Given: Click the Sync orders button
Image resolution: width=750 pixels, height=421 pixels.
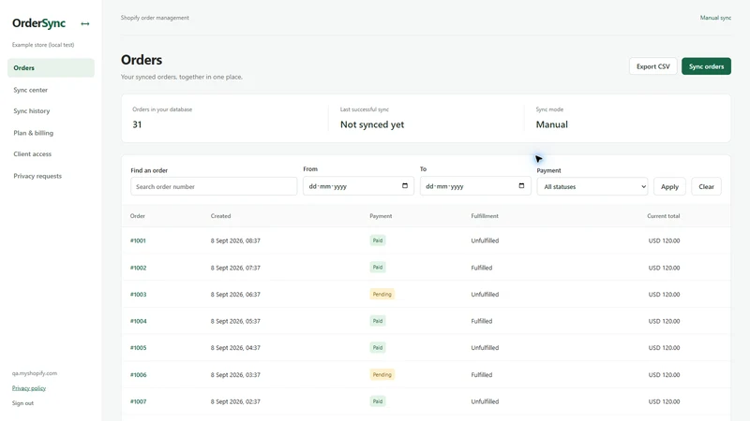Looking at the screenshot, I should tap(706, 66).
